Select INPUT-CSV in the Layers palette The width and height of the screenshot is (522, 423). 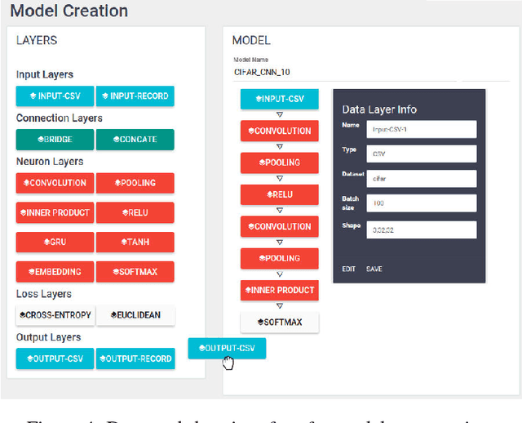click(x=55, y=96)
